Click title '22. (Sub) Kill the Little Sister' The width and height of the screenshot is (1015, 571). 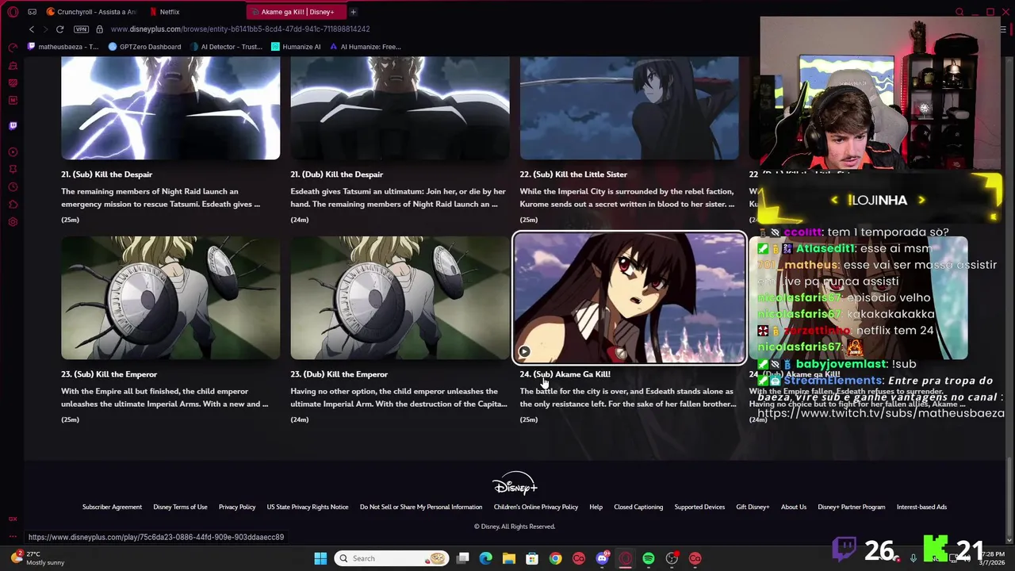coord(573,174)
